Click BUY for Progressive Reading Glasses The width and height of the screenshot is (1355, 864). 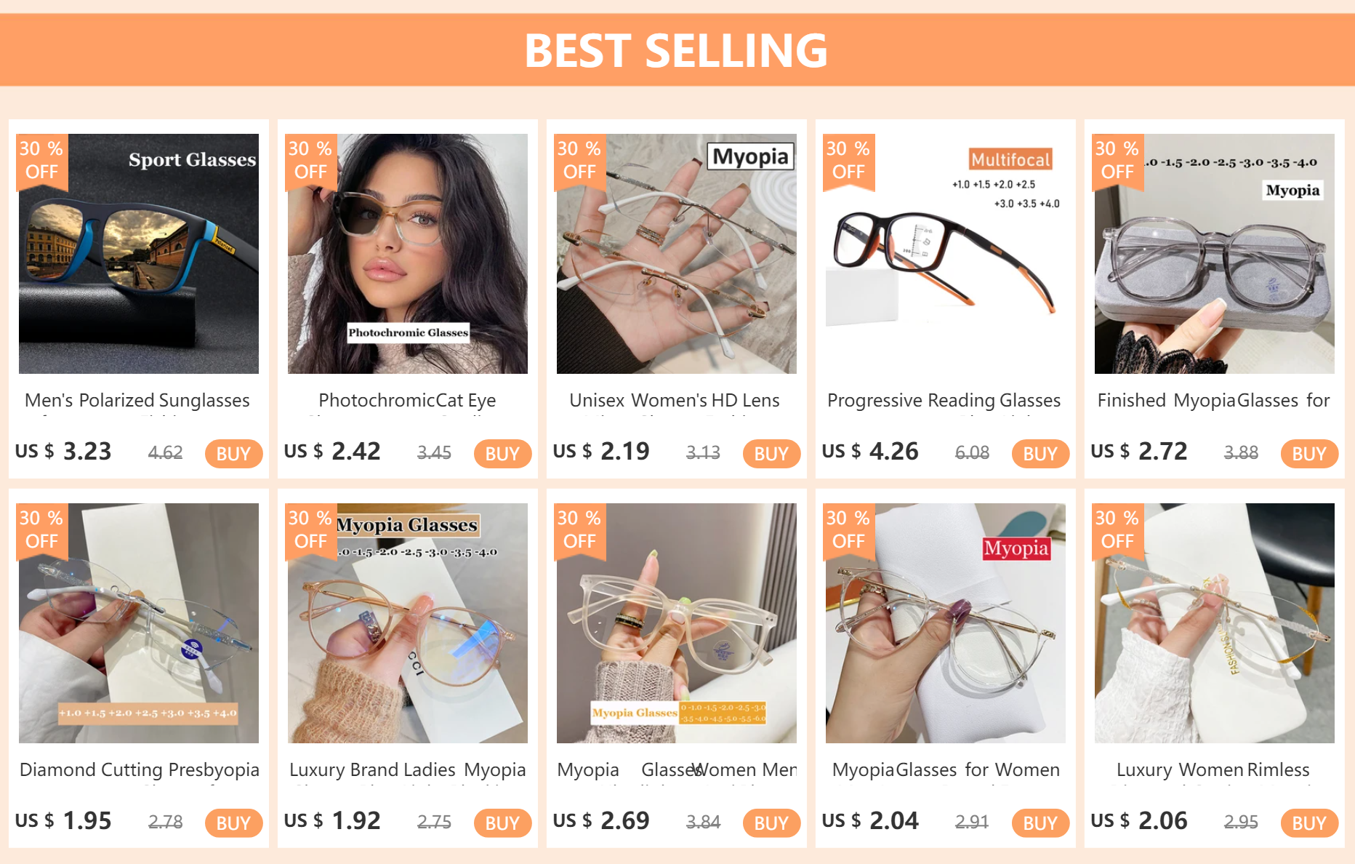click(1040, 454)
